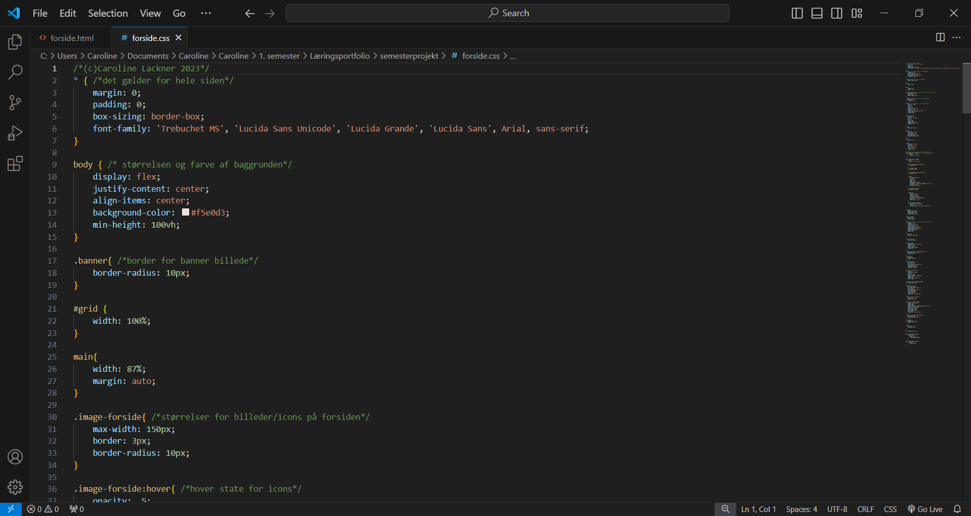
Task: Toggle the secondary side bar visibility
Action: [x=837, y=13]
